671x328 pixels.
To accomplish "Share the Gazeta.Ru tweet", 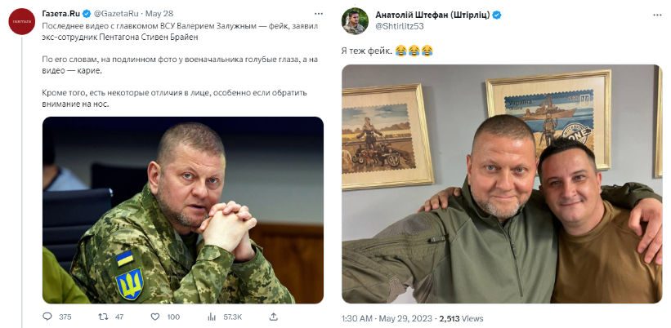I will click(x=274, y=317).
